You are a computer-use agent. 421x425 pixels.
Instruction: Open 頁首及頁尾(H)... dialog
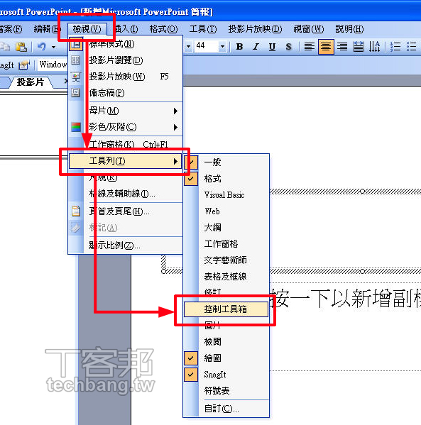[126, 211]
